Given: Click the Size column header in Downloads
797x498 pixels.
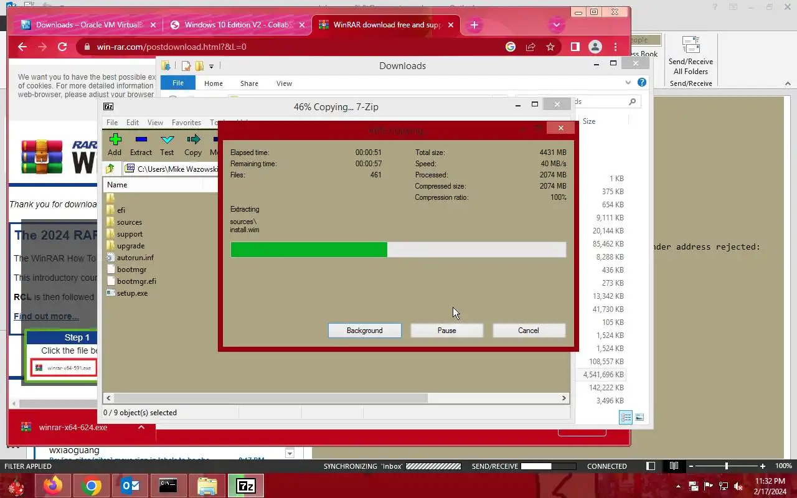Looking at the screenshot, I should click(x=589, y=121).
